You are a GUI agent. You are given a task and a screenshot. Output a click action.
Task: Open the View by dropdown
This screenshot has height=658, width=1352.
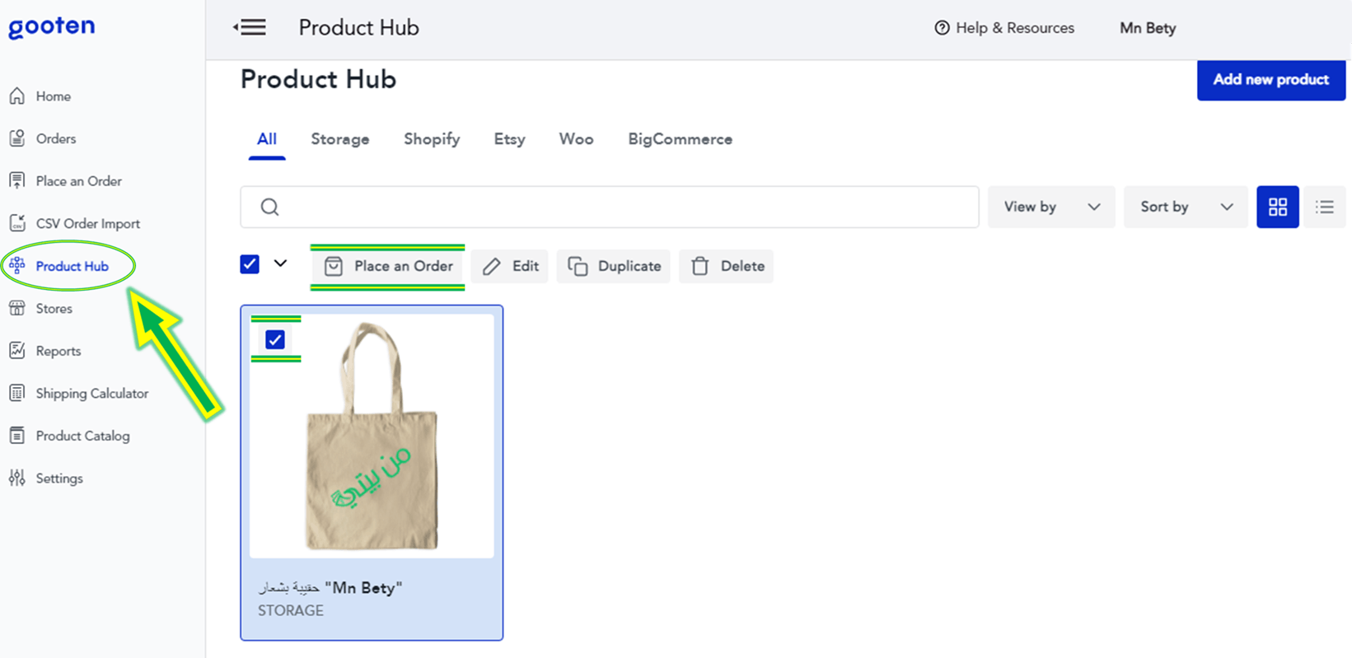[1051, 207]
